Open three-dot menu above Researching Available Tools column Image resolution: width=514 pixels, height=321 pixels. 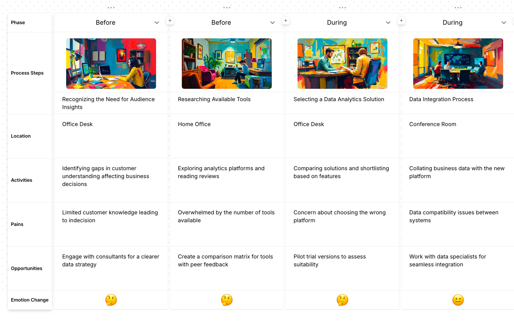click(x=227, y=8)
